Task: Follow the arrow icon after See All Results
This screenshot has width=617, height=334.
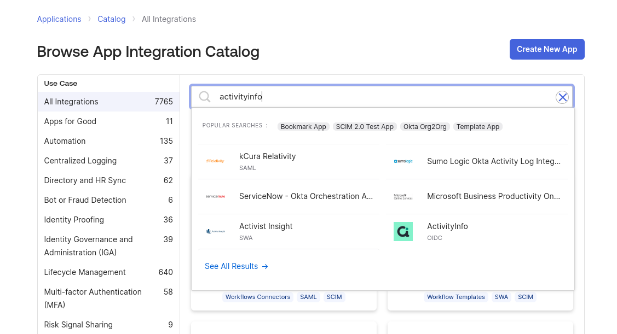Action: [265, 266]
